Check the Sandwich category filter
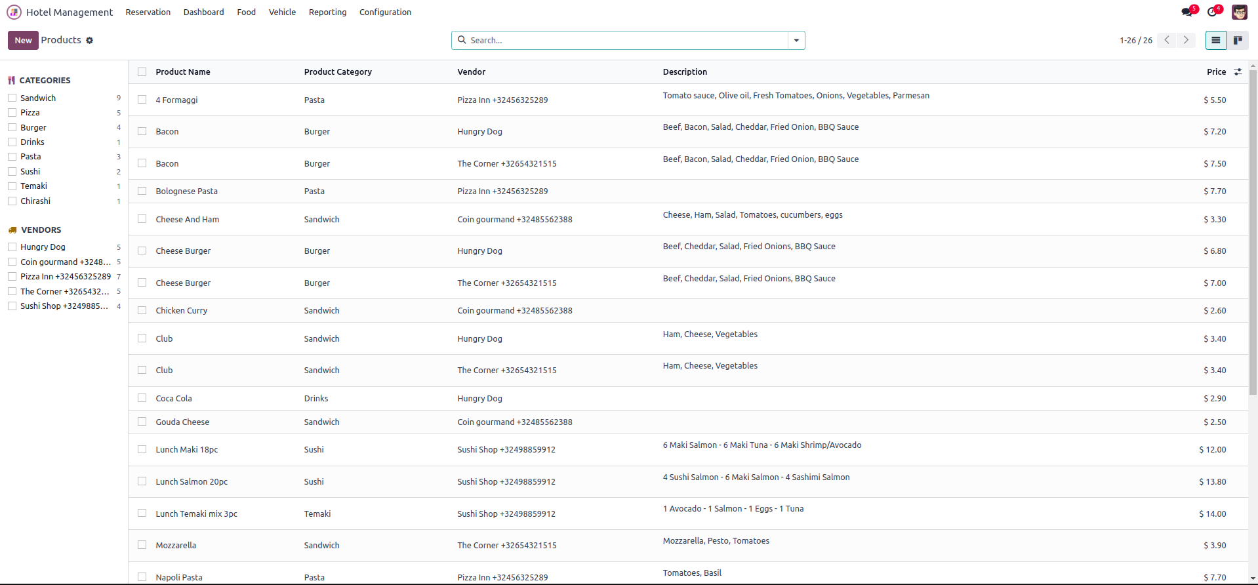The image size is (1258, 585). click(12, 98)
